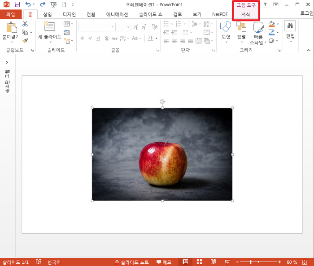Open slide section dropdown

point(68,41)
